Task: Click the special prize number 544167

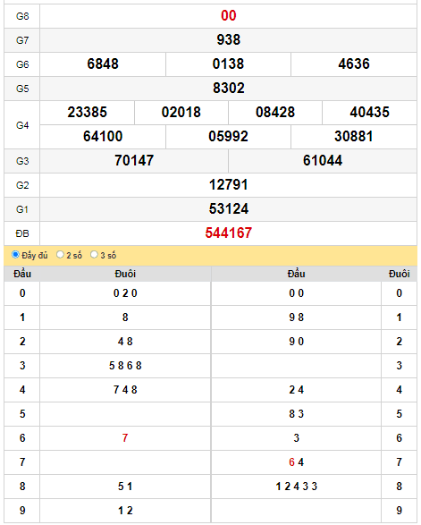Action: 228,233
